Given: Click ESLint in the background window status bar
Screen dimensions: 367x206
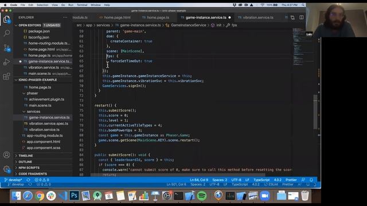Looking at the screenshot, I should tap(271, 184).
